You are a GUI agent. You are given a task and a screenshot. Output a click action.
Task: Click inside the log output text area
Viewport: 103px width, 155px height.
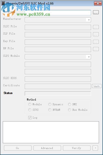[x=51, y=132]
